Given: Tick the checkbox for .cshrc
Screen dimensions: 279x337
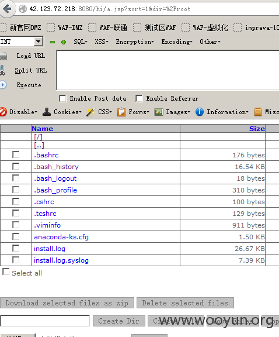Looking at the screenshot, I should click(16, 201).
